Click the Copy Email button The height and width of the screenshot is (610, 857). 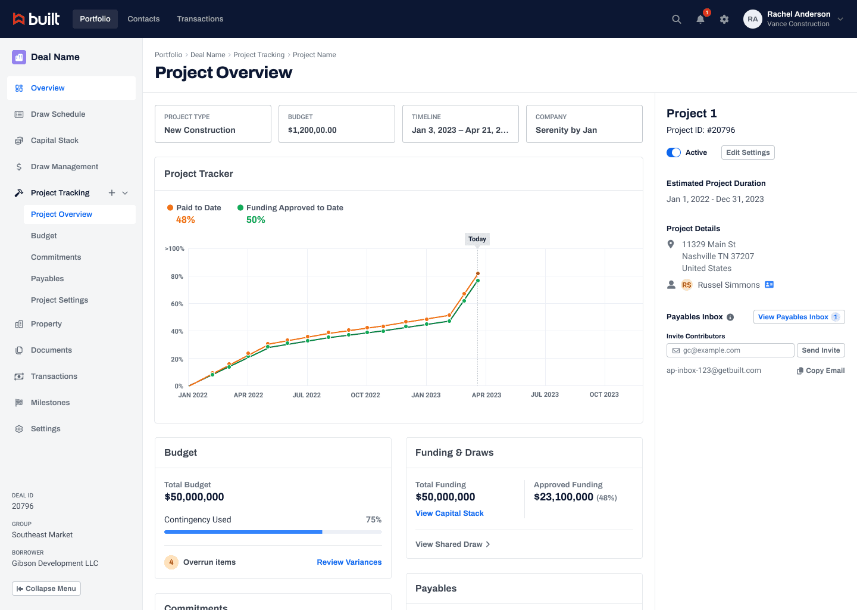(x=821, y=371)
